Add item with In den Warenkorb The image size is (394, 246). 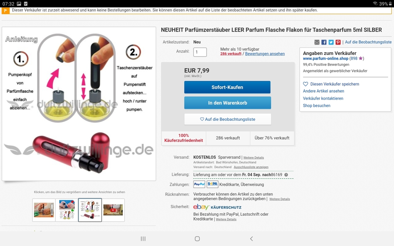tap(228, 103)
